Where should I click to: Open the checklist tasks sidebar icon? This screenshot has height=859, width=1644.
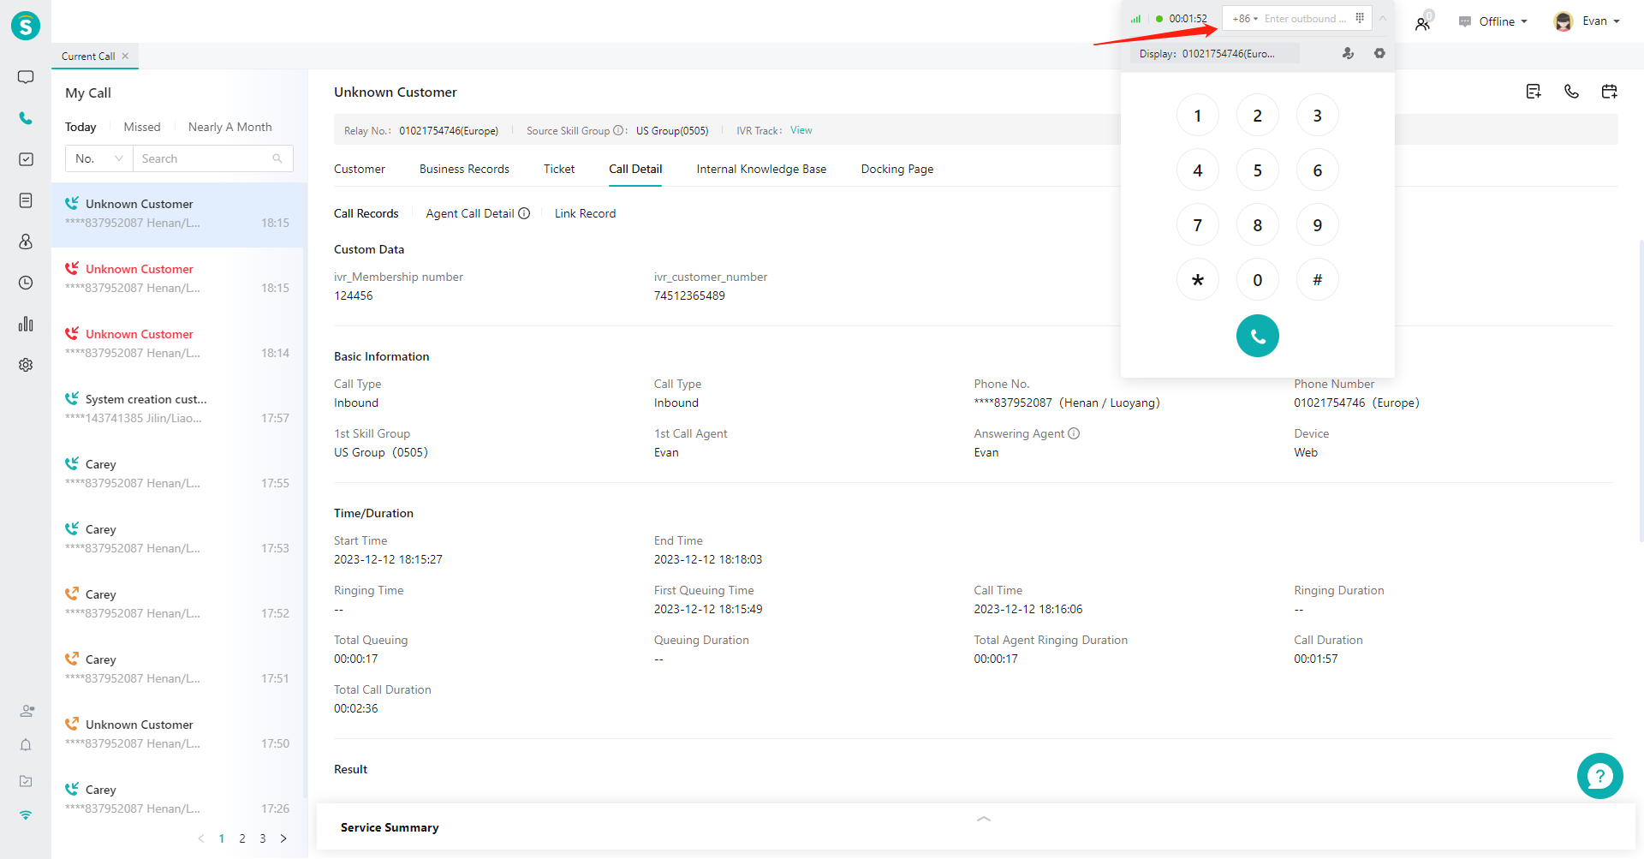tap(26, 159)
